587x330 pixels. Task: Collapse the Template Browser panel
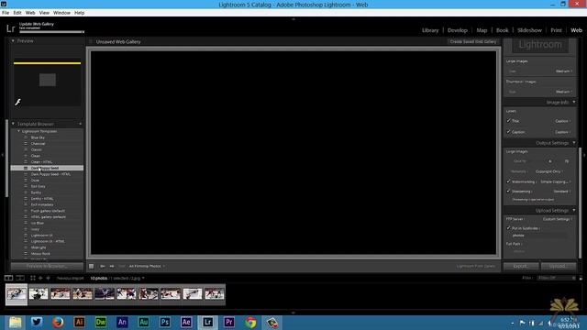pos(13,124)
